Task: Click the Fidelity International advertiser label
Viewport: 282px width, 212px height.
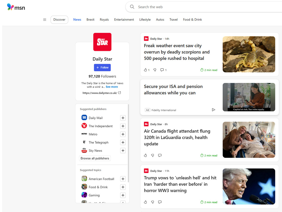Action: pyautogui.click(x=164, y=110)
